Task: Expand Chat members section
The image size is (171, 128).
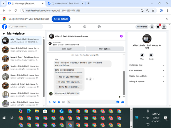Action: pos(147,71)
